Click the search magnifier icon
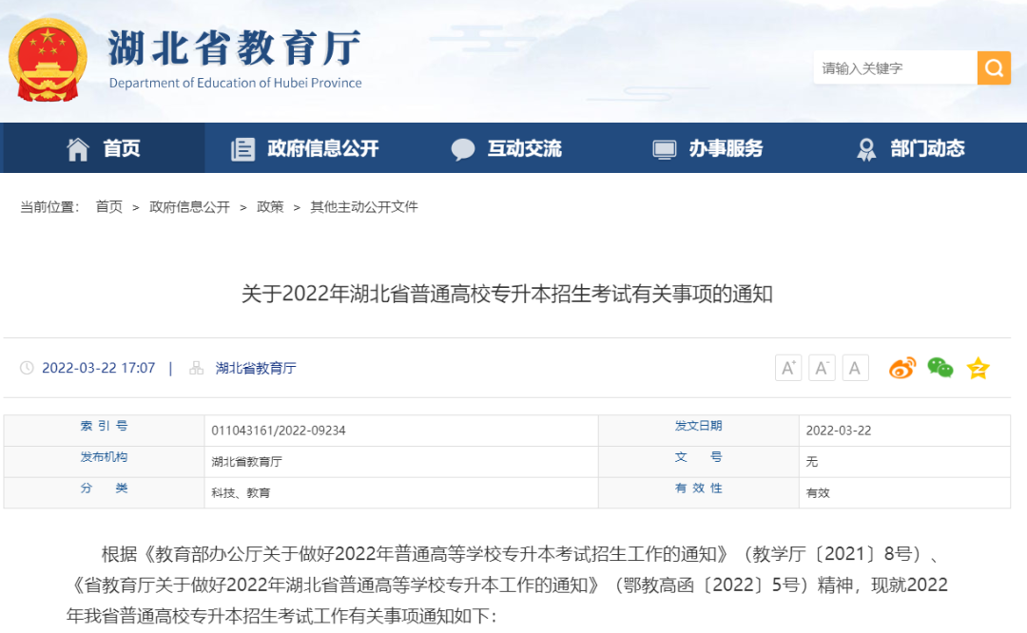This screenshot has width=1027, height=633. click(x=994, y=67)
